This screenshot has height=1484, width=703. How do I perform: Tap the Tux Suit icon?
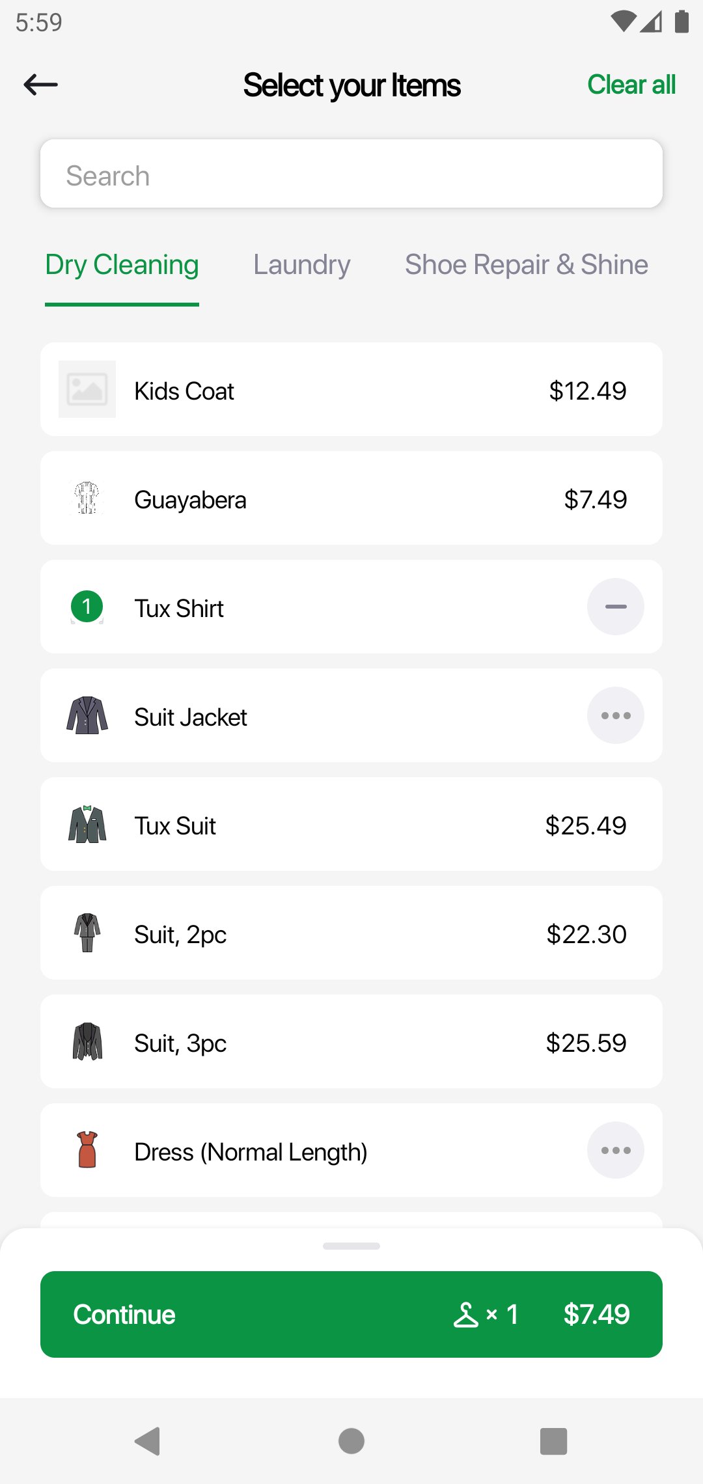click(87, 825)
